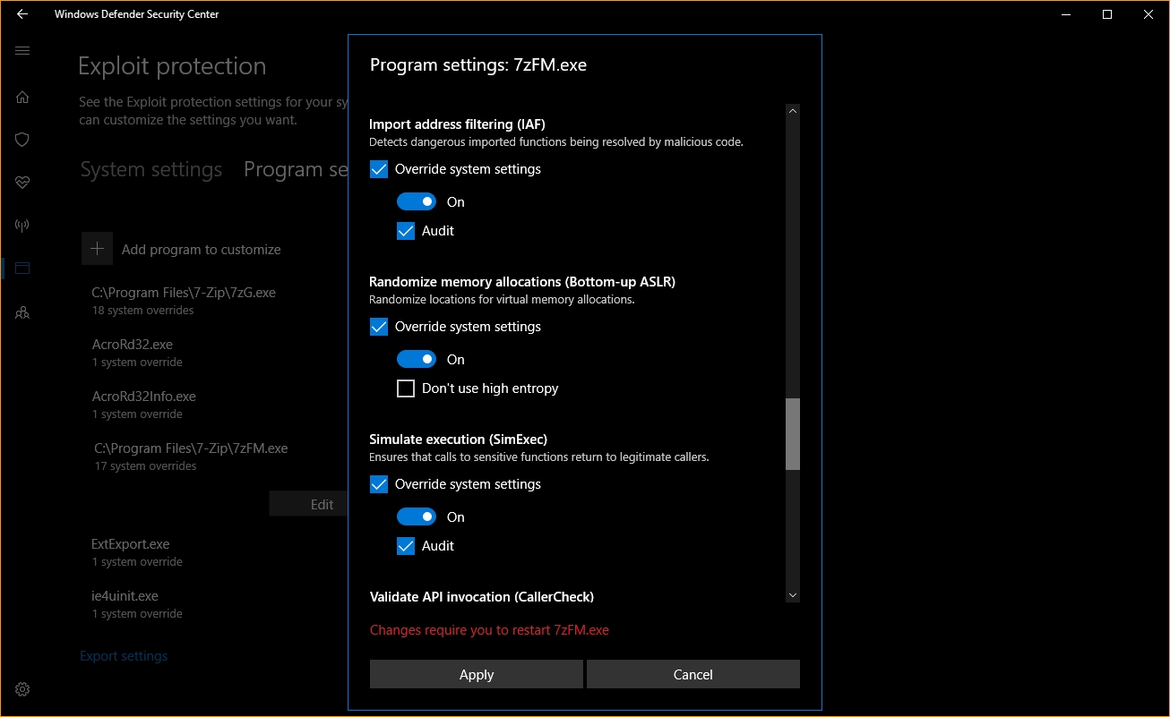Screen dimensions: 1170x717
Task: Maximize the Windows Defender Security Center window
Action: point(1107,14)
